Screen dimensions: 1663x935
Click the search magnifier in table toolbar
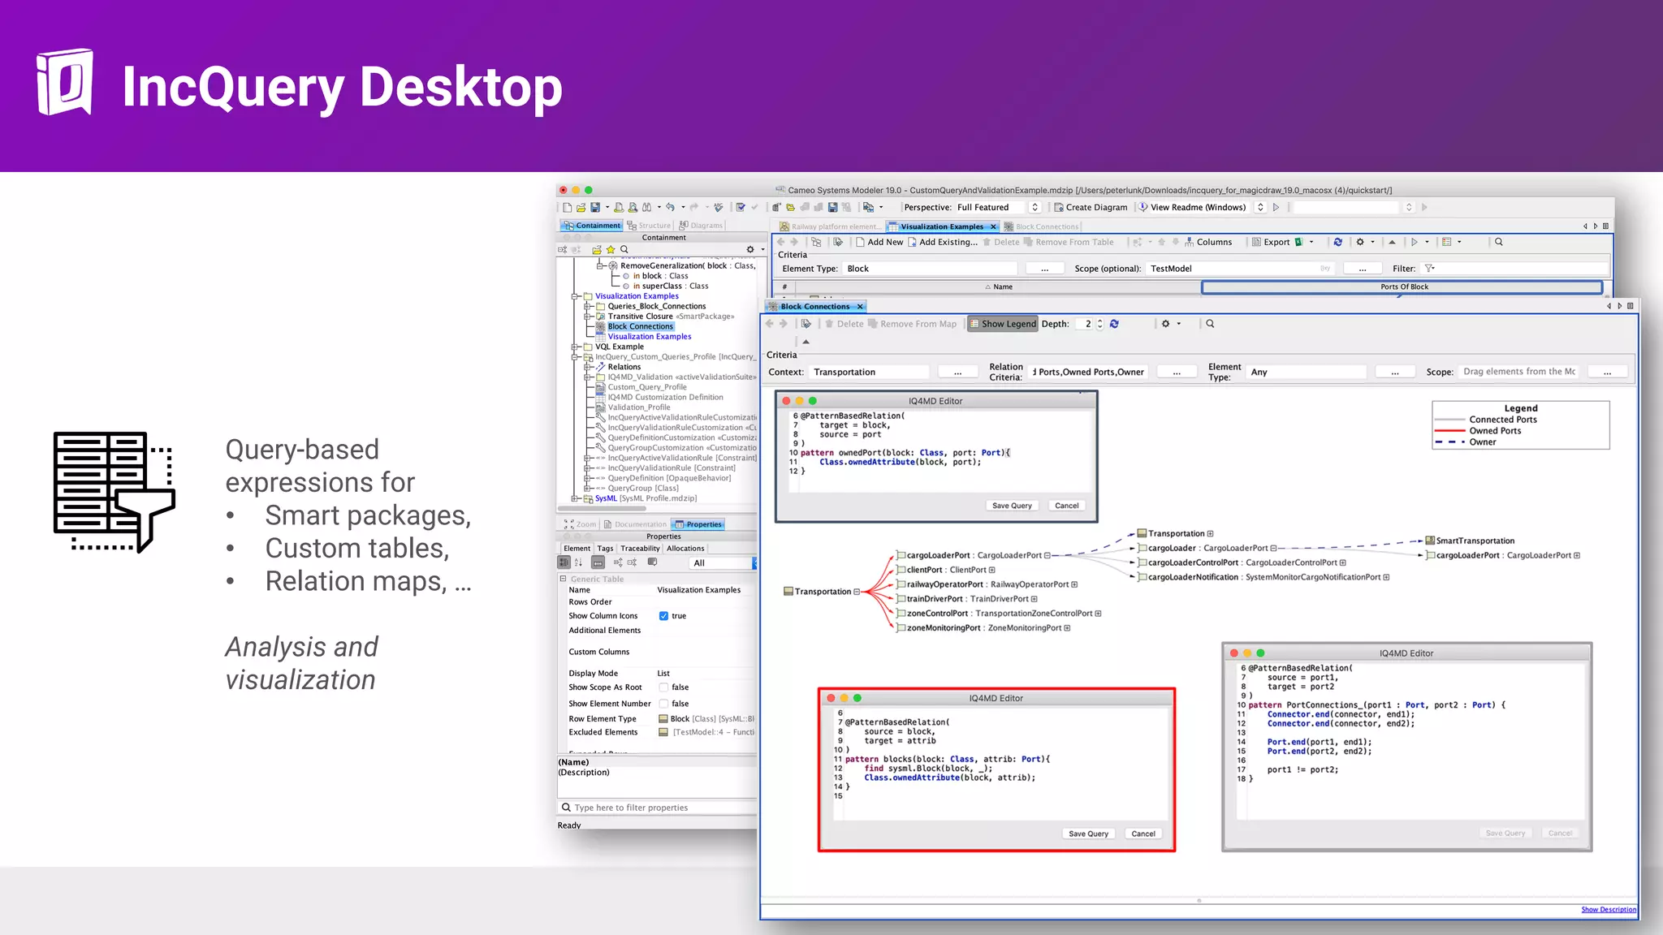point(1499,242)
